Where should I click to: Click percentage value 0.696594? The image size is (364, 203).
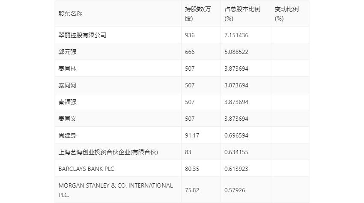pos(236,135)
